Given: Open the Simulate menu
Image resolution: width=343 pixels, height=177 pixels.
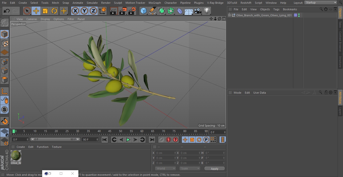Looking at the screenshot, I should (x=92, y=3).
